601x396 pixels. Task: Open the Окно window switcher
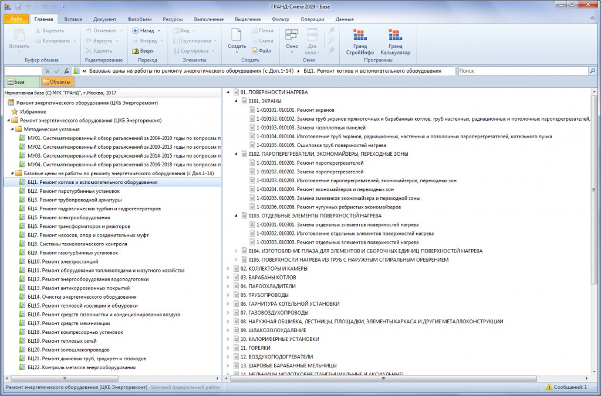(292, 41)
